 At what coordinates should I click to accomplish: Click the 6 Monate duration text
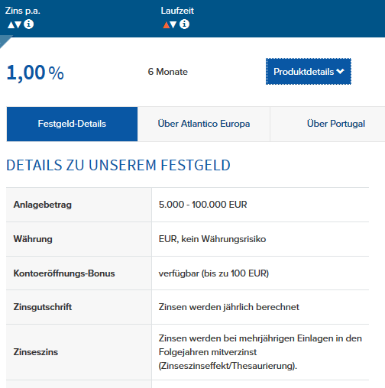(x=168, y=72)
